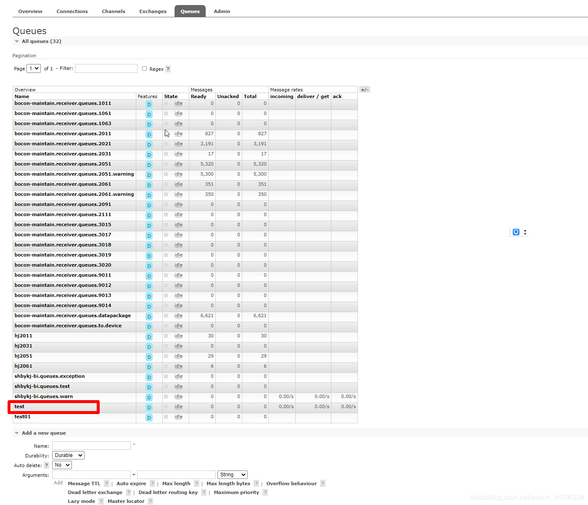Add the Overflow behaviour argument
Viewport: 588px width, 505px height.
pos(291,484)
